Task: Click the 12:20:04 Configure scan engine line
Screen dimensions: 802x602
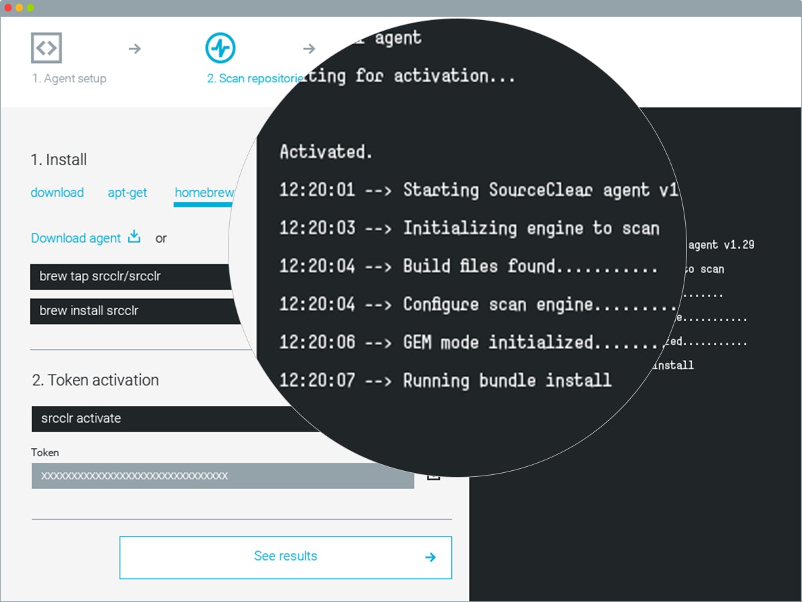Action: pyautogui.click(x=479, y=304)
